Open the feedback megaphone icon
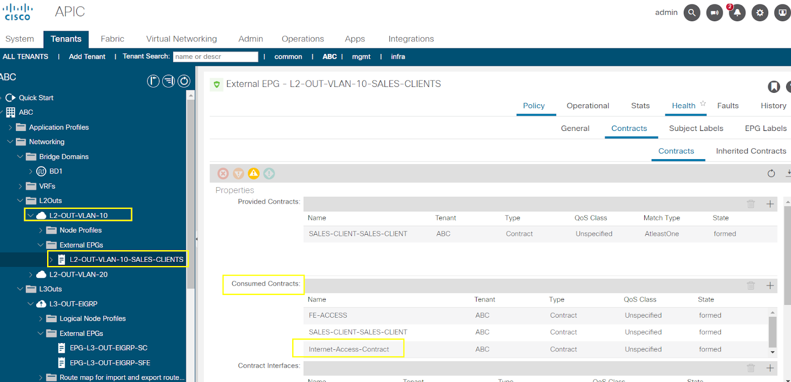The height and width of the screenshot is (382, 791). (x=714, y=13)
